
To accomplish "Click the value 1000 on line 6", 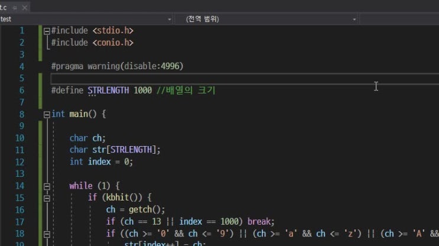I will (x=143, y=90).
